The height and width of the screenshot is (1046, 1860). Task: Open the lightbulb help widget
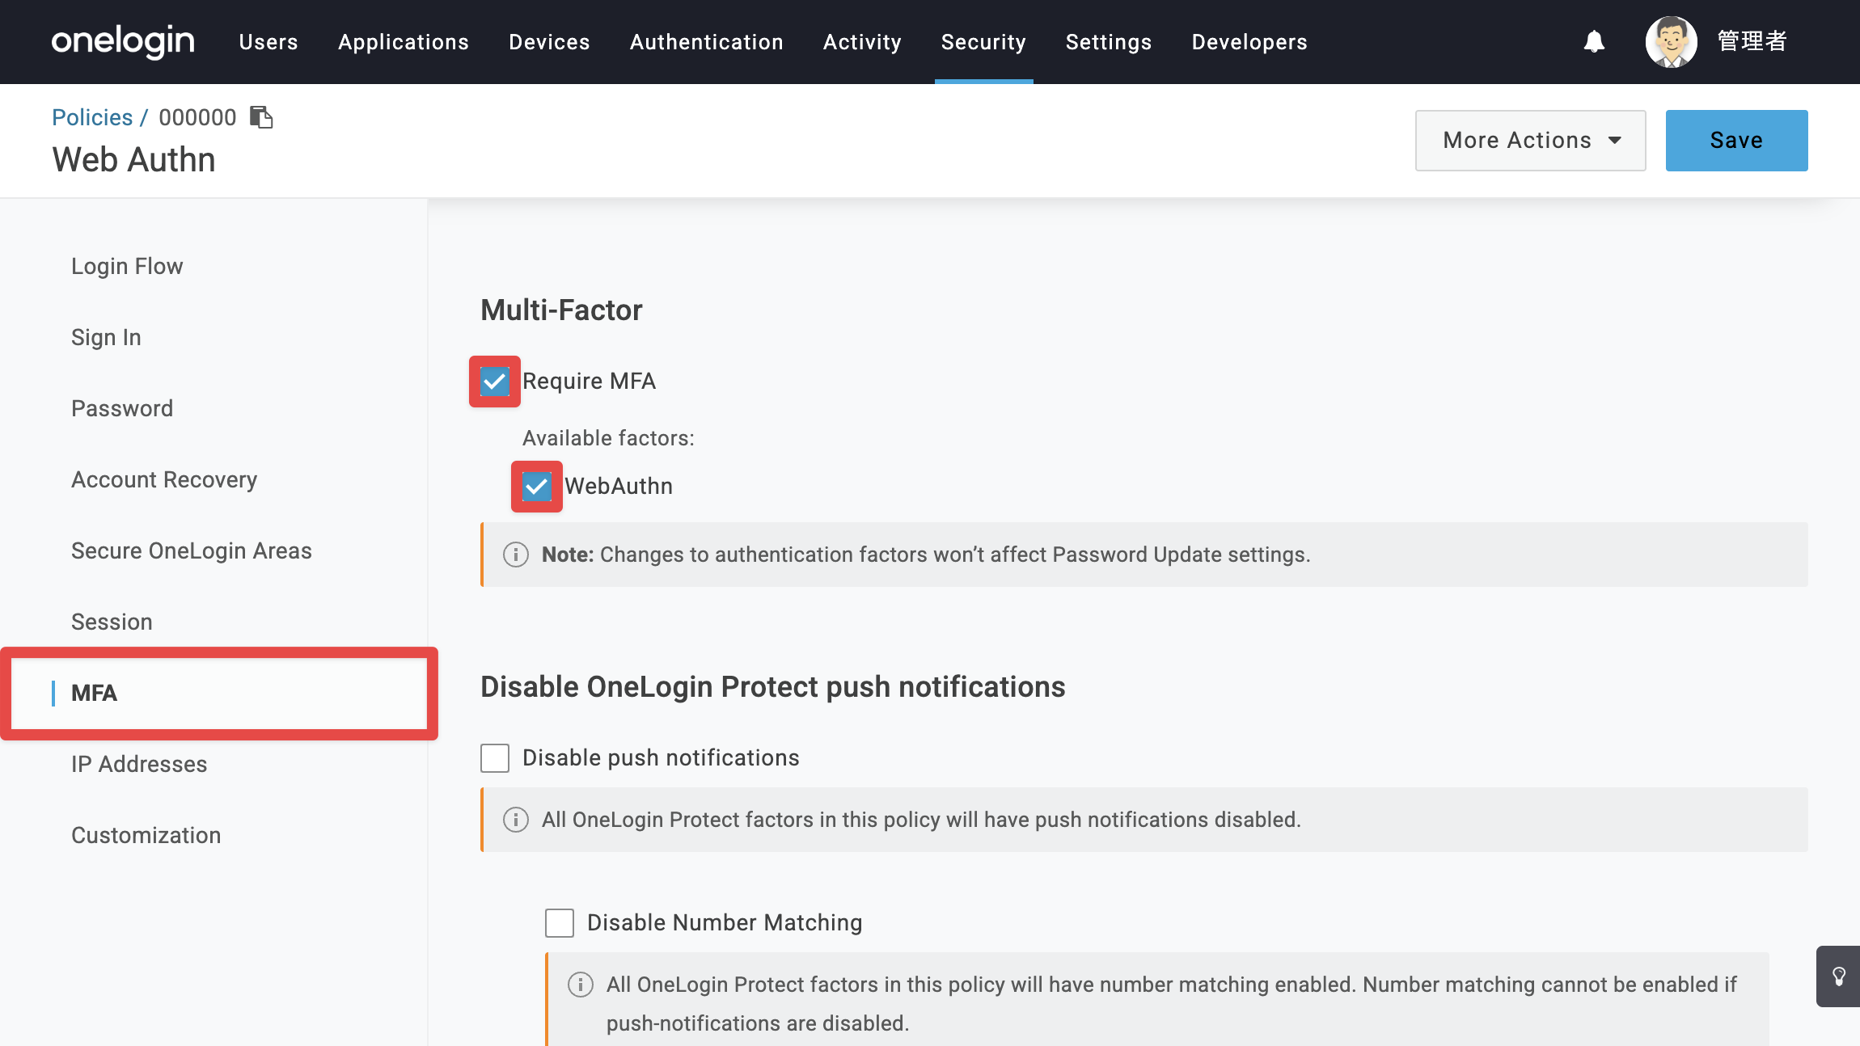[x=1838, y=976]
